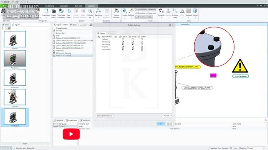Toggle Draw When Hidden option
The width and height of the screenshot is (268, 150).
click(144, 17)
